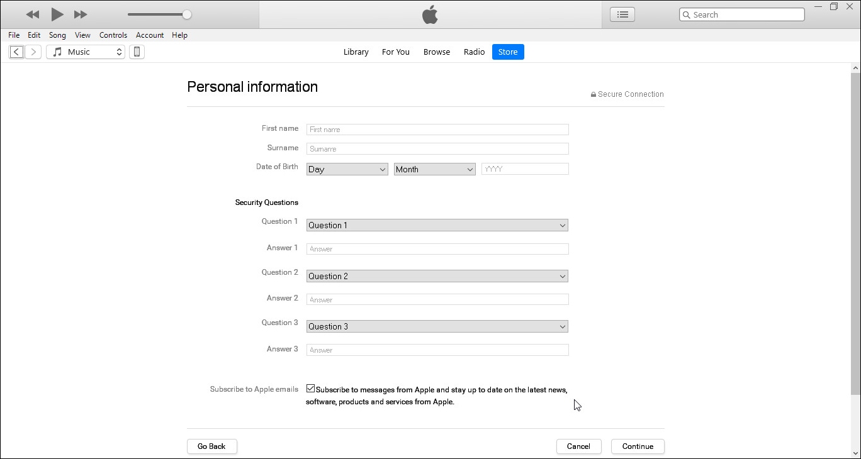Viewport: 861px width, 459px height.
Task: Click the Apple logo in header
Action: [x=430, y=14]
